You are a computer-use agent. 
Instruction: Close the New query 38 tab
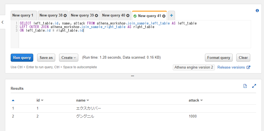(x=65, y=16)
